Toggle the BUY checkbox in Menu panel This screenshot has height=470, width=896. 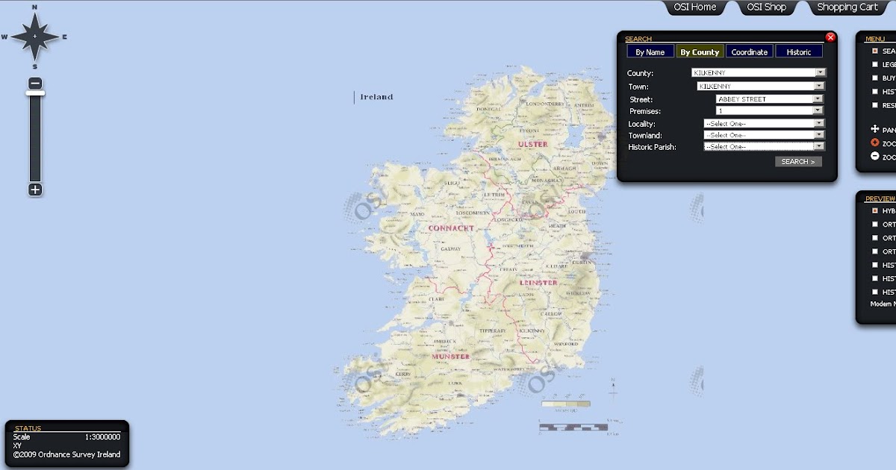click(875, 78)
